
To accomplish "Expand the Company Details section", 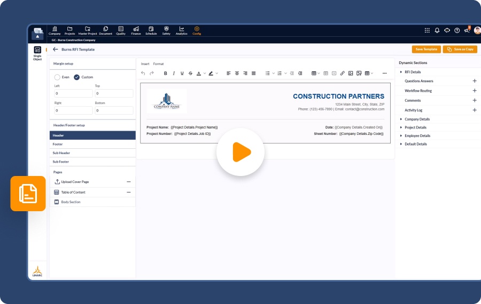I will coord(401,119).
